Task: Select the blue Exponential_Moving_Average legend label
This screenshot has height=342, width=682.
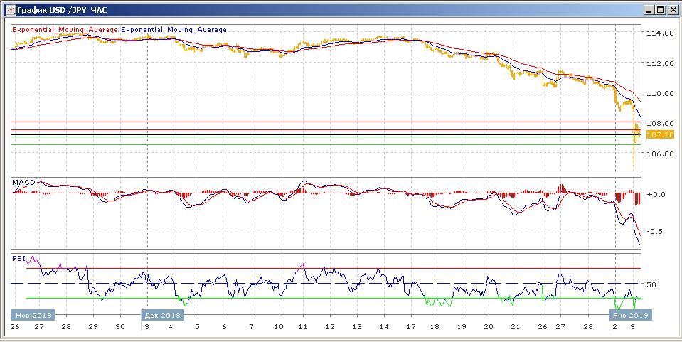Action: [x=174, y=30]
